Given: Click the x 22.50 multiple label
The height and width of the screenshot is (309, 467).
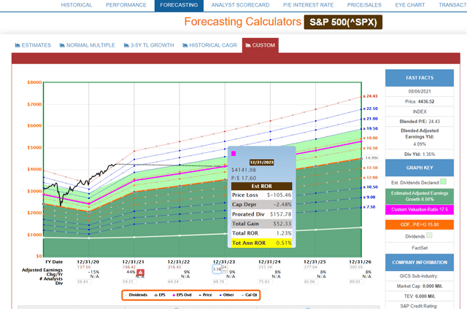Looking at the screenshot, I should 371,109.
